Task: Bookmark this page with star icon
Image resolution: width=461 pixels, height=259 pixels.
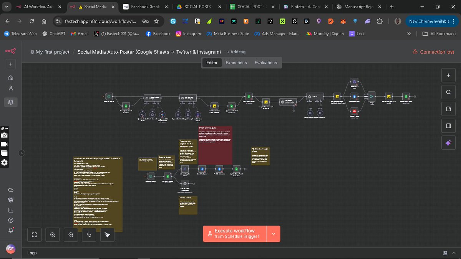Action: (x=156, y=21)
